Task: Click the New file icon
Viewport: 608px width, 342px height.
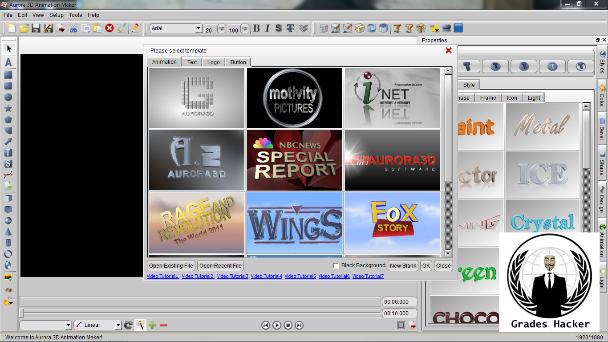Action: pos(11,28)
